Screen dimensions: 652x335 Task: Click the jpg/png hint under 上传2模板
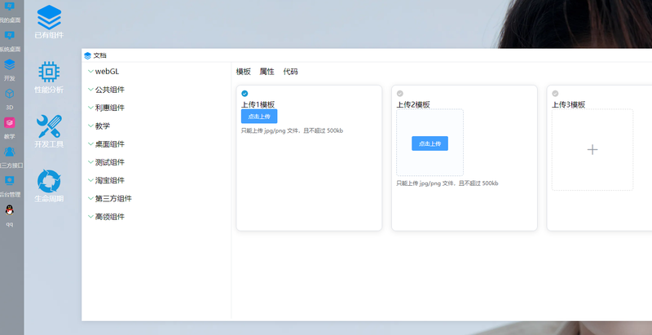447,183
